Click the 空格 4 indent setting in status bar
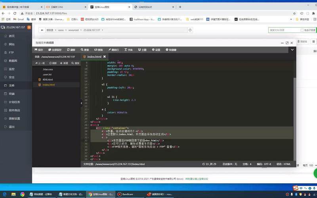The height and width of the screenshot is (198, 317). 247,164
